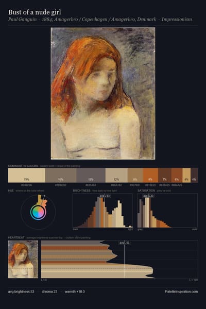This screenshot has height=309, width=206.
Task: Click the 'warmth +18.0' footer value
Action: 75,291
